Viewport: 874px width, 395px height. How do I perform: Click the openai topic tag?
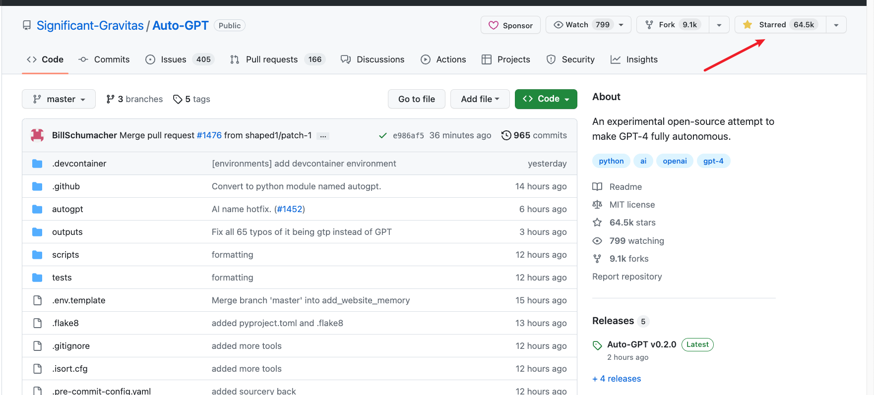pos(675,161)
